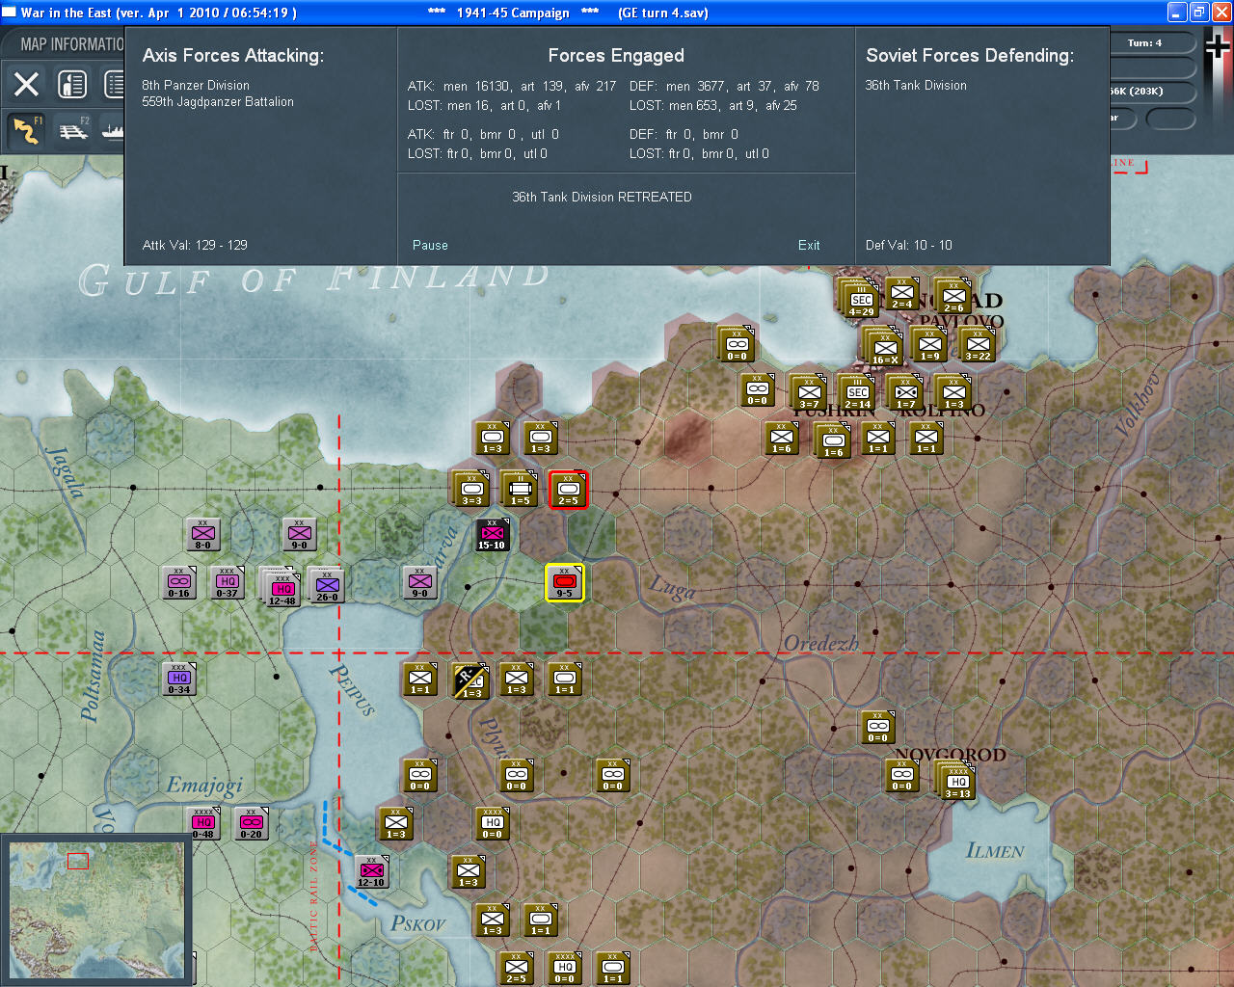Select the 2=6 Soviet infantry stack
Image resolution: width=1234 pixels, height=987 pixels.
tap(952, 297)
